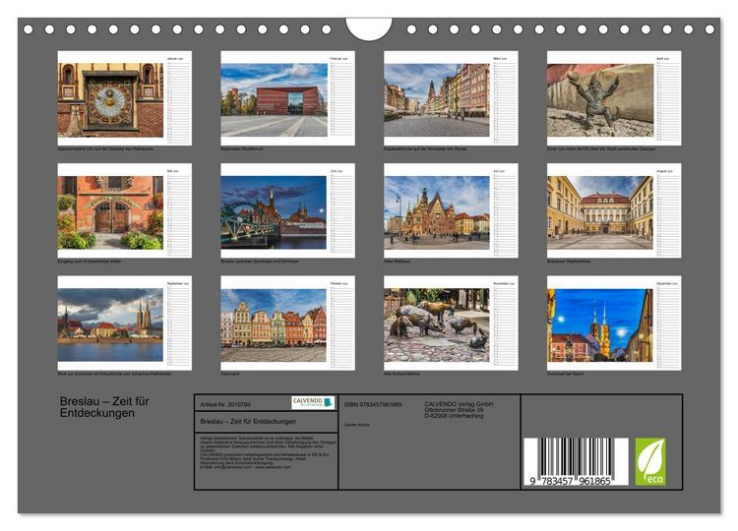Open the November bronze animal statues thumbnail
Viewport: 738px width, 531px height.
pyautogui.click(x=451, y=323)
